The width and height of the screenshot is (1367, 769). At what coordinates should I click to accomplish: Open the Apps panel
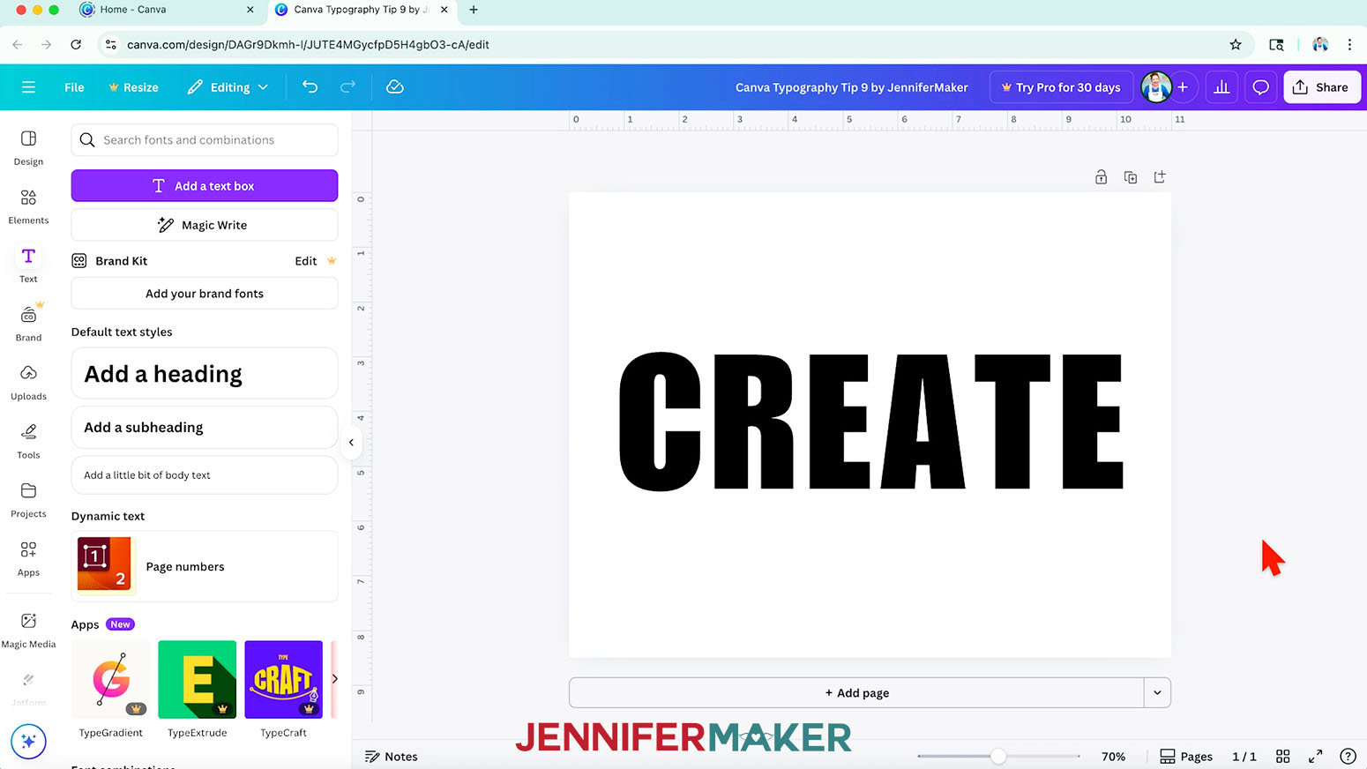28,558
